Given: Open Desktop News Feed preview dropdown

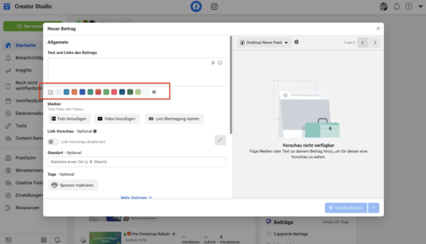Looking at the screenshot, I should [x=264, y=42].
